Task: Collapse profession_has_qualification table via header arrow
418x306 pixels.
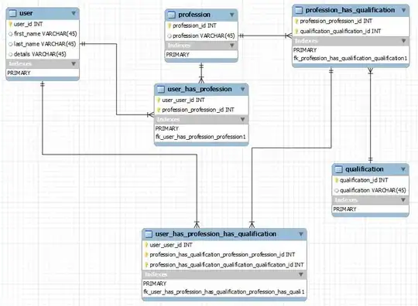Action: pos(403,10)
